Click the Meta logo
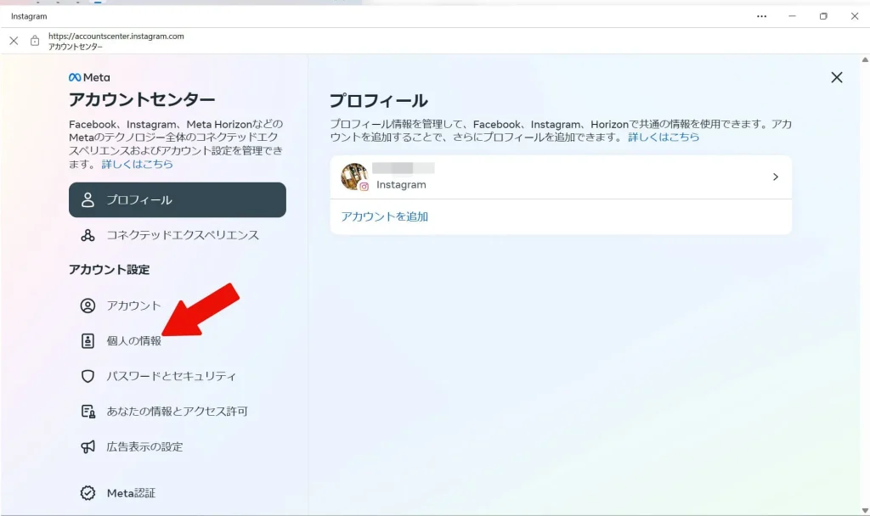Image resolution: width=870 pixels, height=516 pixels. (89, 77)
